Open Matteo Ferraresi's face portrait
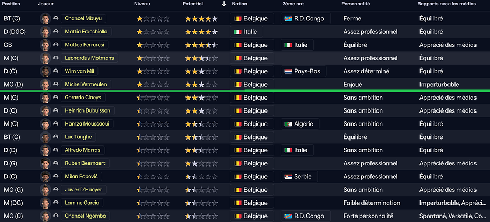Screen dimensions: 490x222 coord(45,45)
